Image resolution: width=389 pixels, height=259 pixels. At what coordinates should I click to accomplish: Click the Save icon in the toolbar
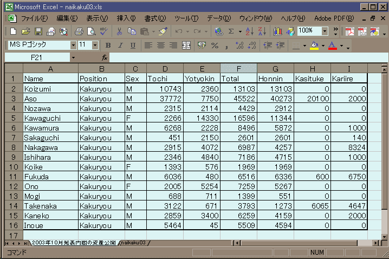point(38,31)
